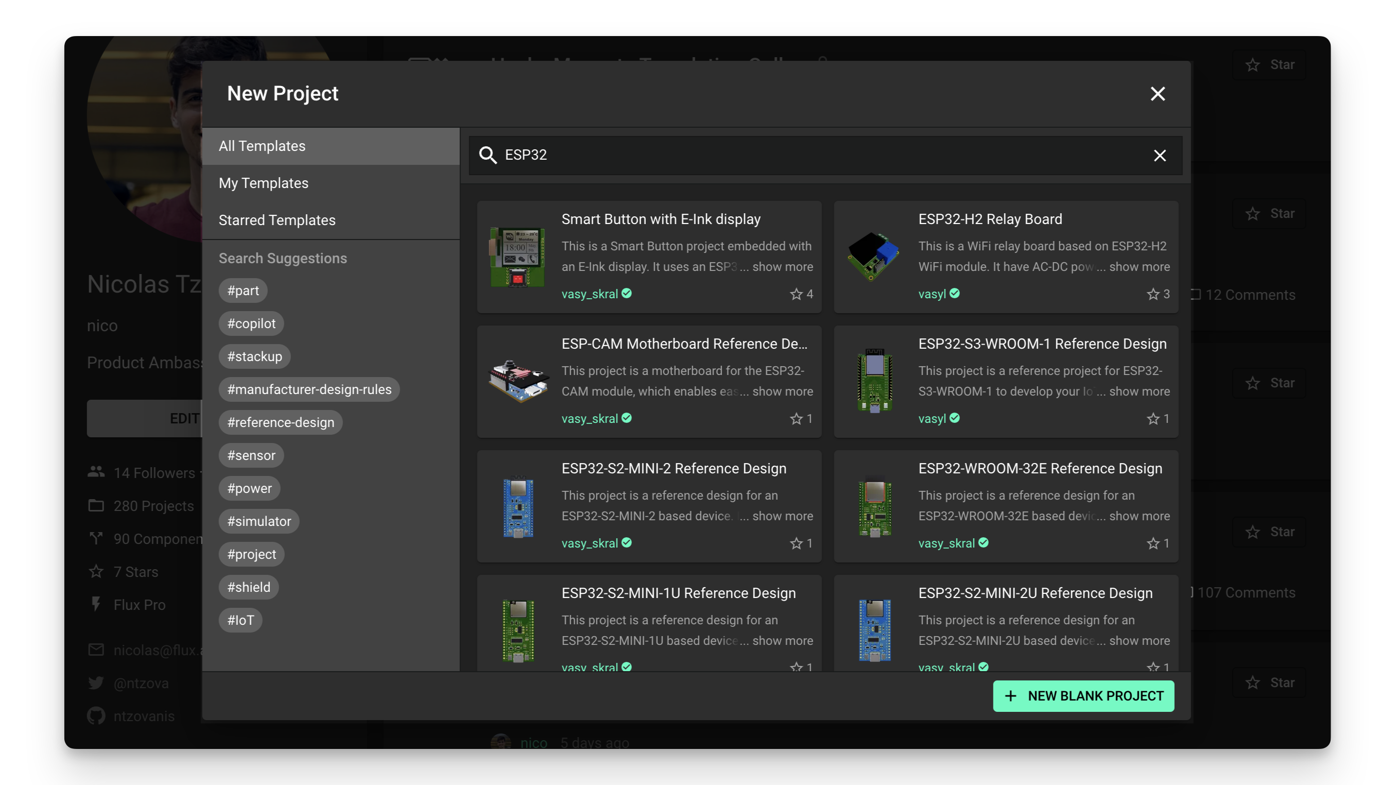Click the followers icon on profile page
1395x785 pixels.
click(x=96, y=472)
